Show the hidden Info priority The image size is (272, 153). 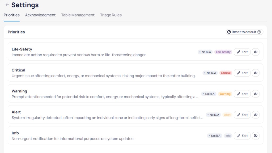tap(256, 136)
